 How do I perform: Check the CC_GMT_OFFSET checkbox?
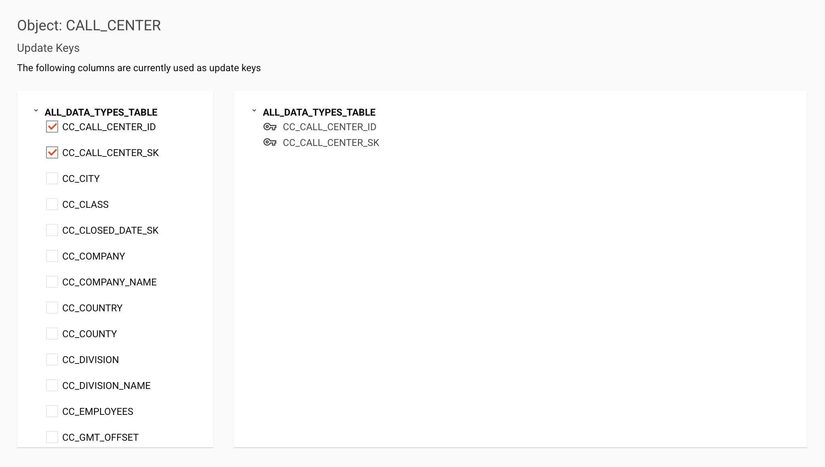(52, 437)
